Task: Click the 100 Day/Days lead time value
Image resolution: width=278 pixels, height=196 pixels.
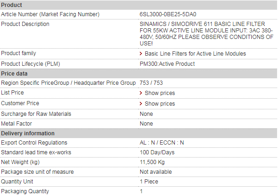Action: coord(157,152)
